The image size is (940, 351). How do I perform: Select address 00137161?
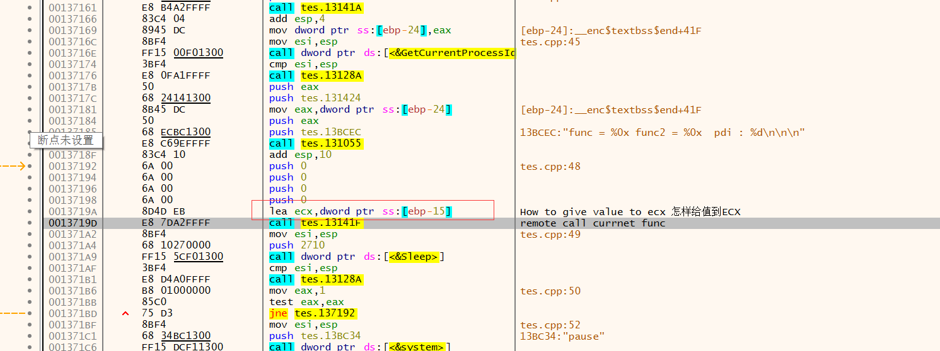(x=73, y=8)
